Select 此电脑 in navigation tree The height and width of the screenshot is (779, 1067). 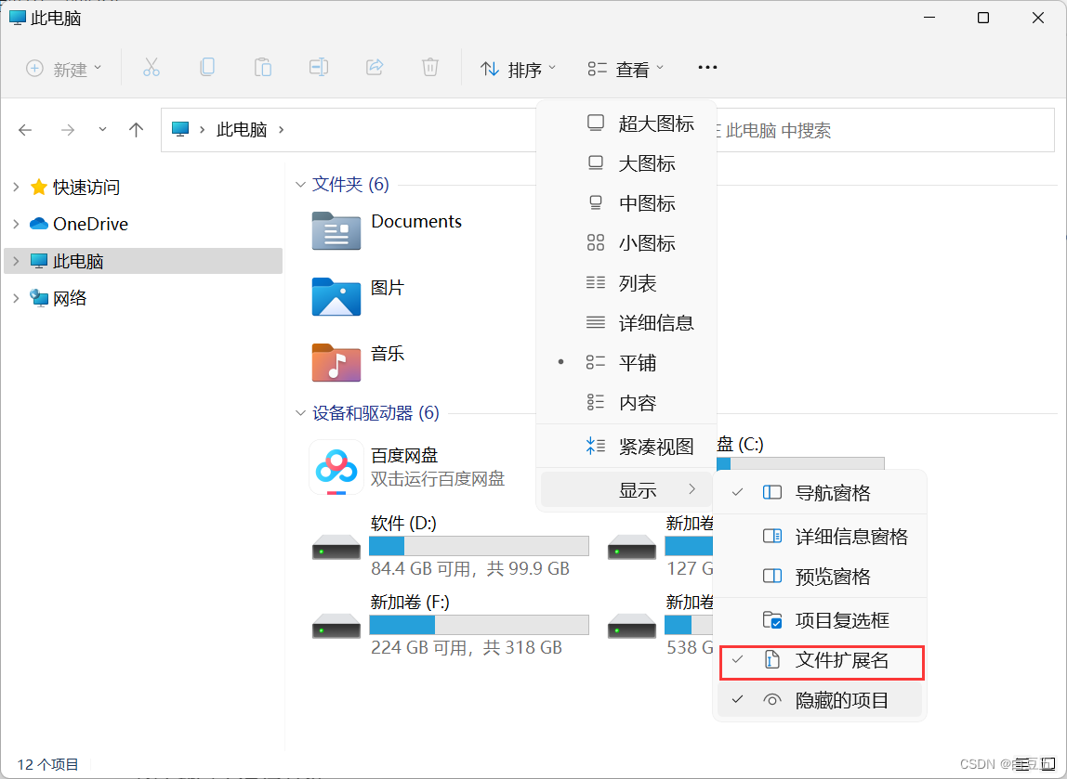[143, 261]
